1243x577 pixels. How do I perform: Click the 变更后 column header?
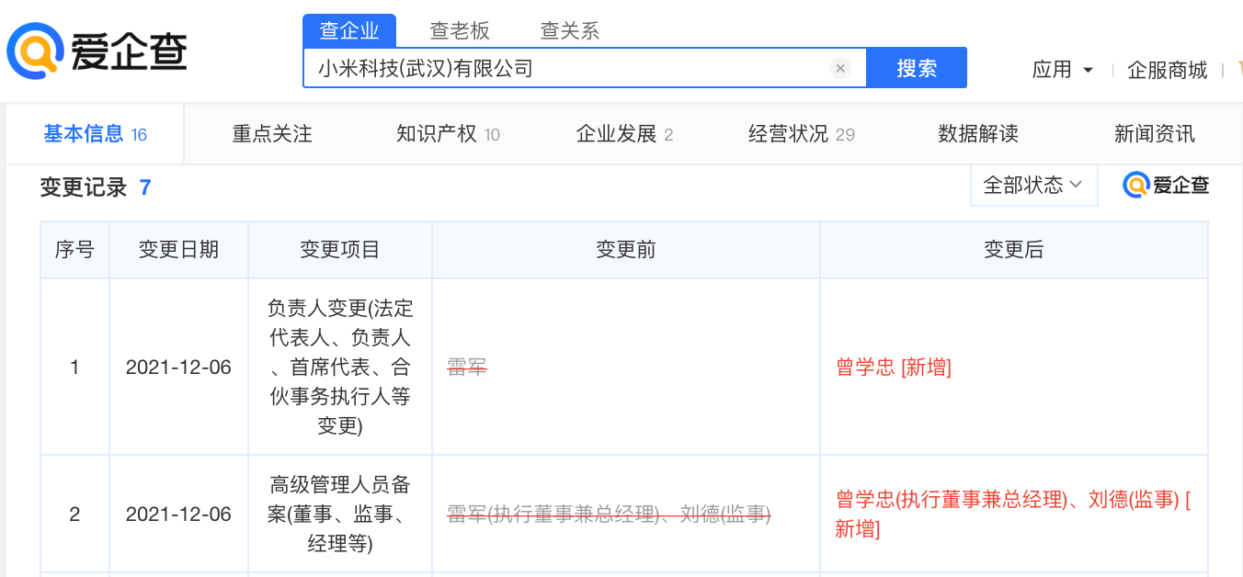[x=1014, y=250]
